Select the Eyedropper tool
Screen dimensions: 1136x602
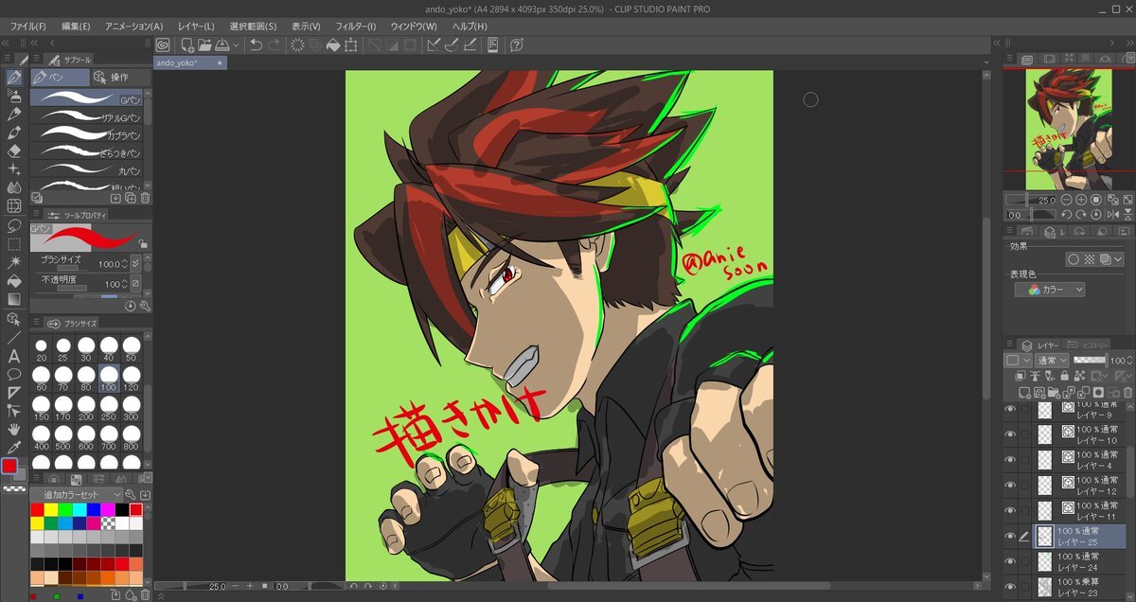pos(14,447)
